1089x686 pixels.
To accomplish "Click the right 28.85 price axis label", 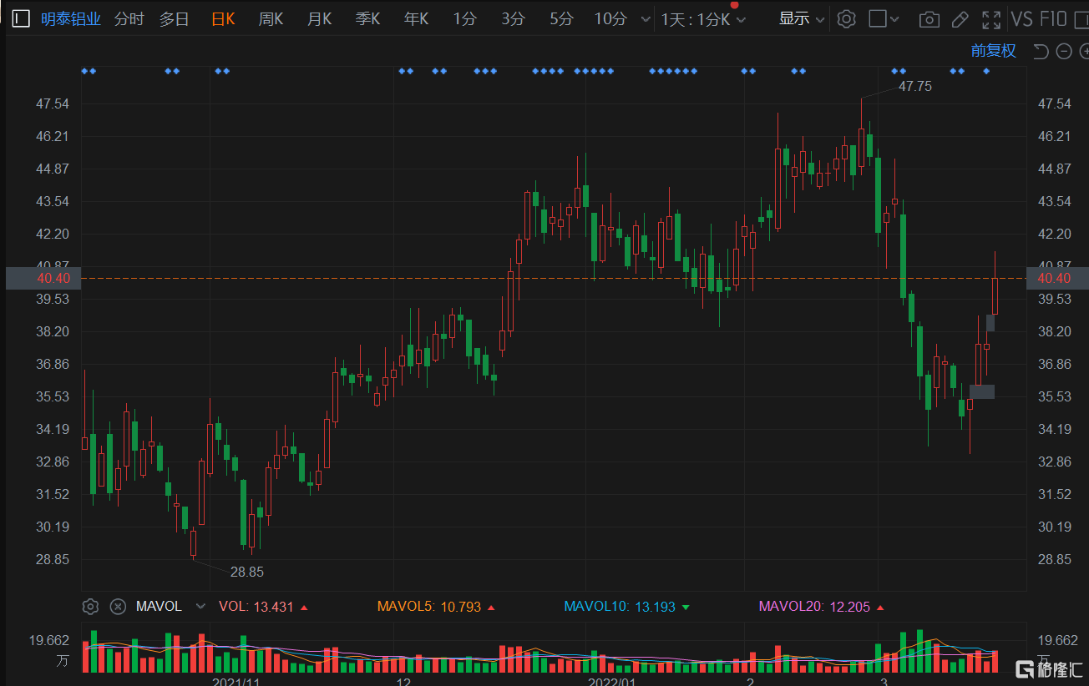I will 1054,559.
